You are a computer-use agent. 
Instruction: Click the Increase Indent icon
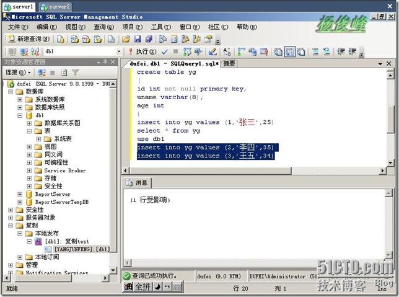(x=353, y=51)
